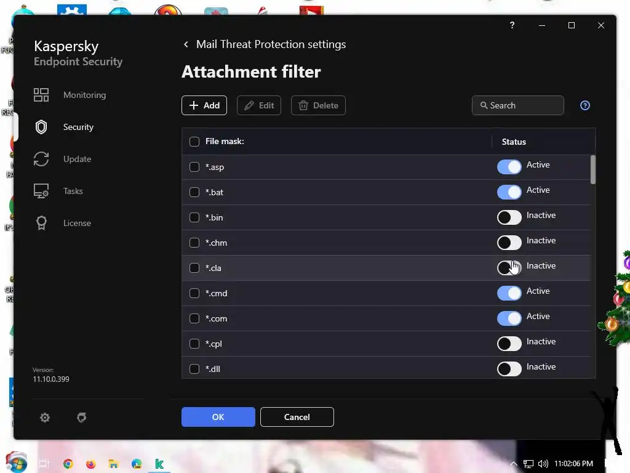Open the Windows Start button
The image size is (630, 473).
pyautogui.click(x=17, y=463)
